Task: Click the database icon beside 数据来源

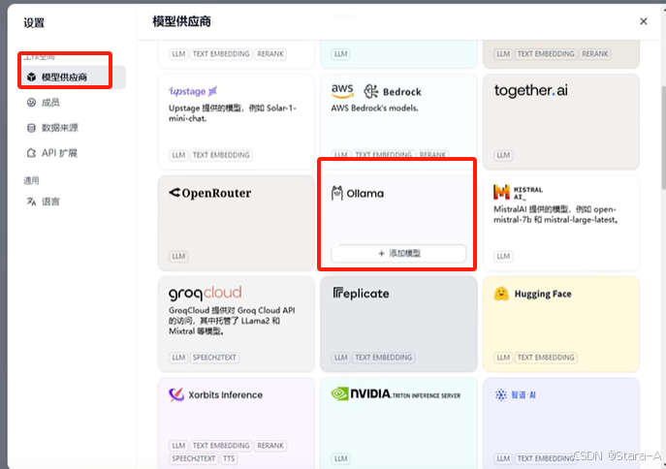Action: (31, 128)
